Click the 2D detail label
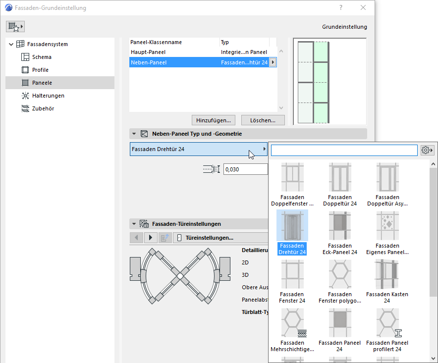The height and width of the screenshot is (363, 438). click(x=245, y=262)
